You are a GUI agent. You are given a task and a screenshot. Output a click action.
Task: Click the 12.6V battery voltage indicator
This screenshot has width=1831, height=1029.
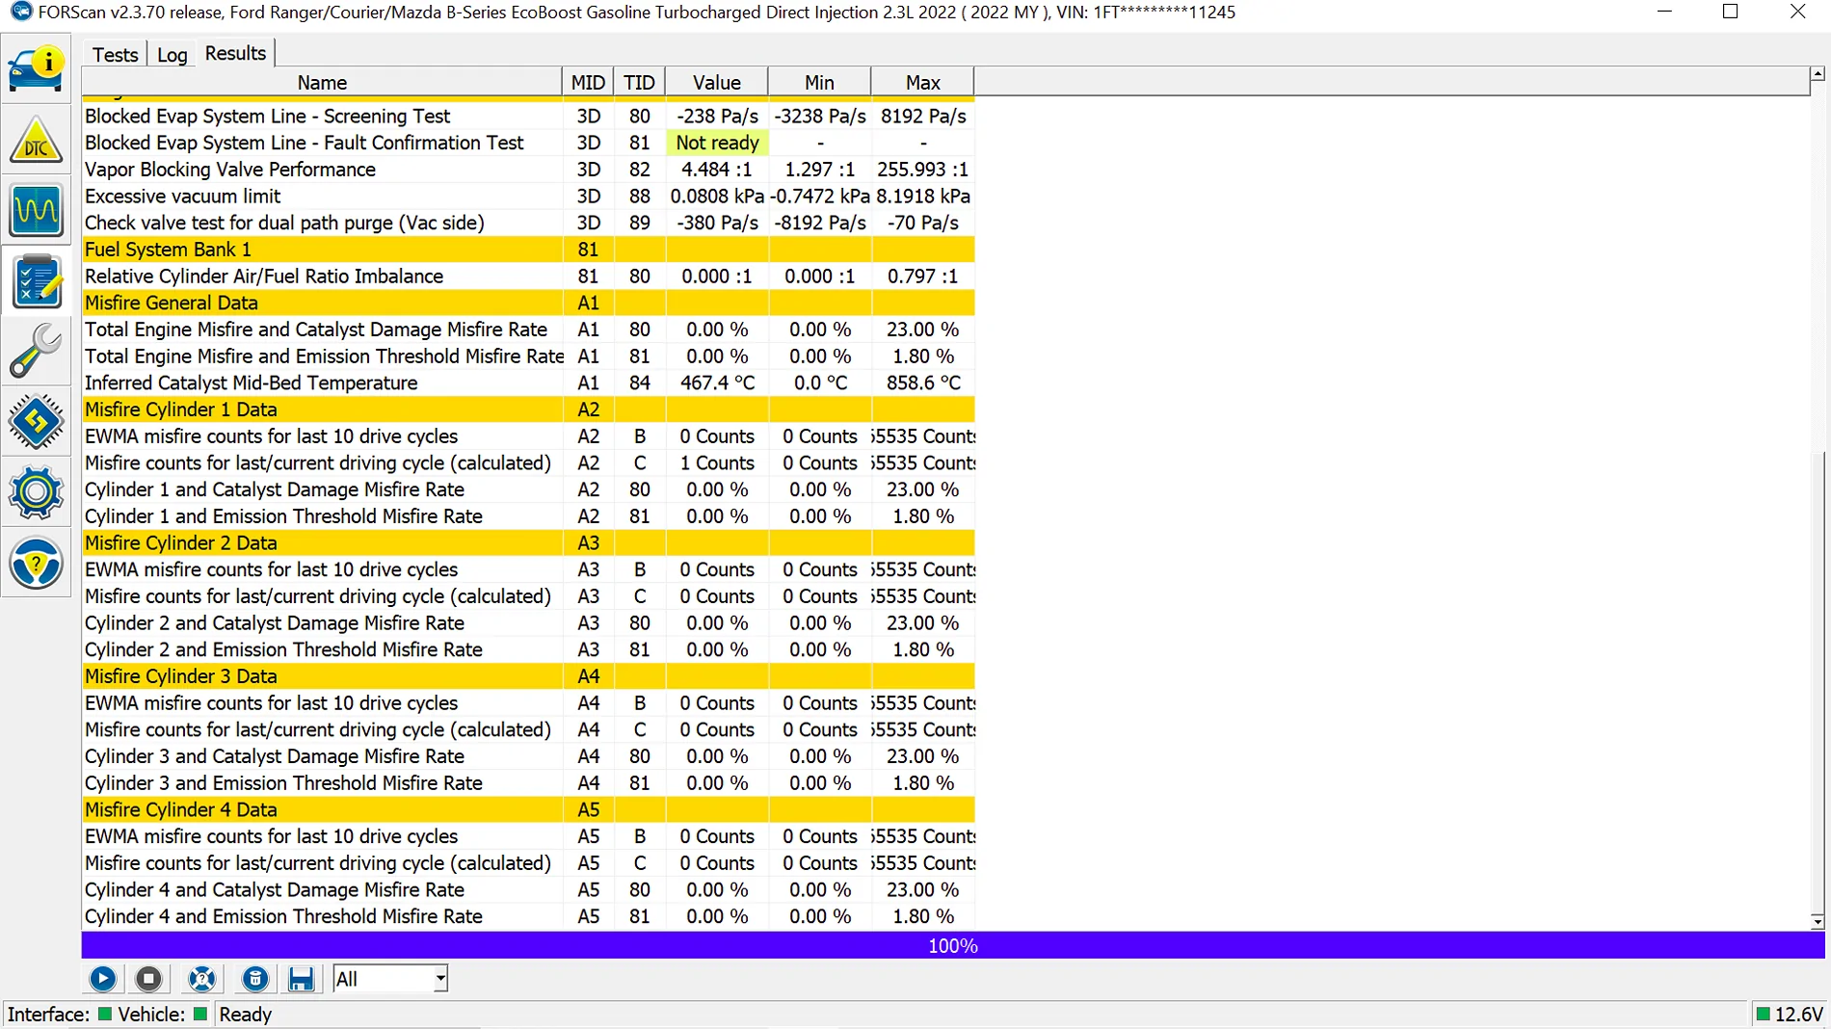1790,1015
